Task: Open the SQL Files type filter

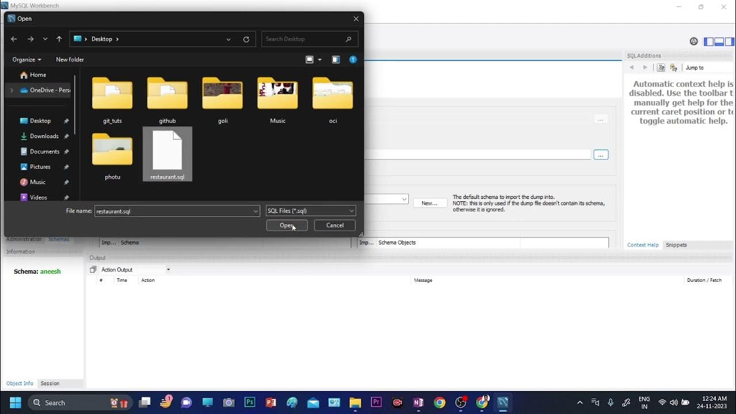Action: pos(310,211)
